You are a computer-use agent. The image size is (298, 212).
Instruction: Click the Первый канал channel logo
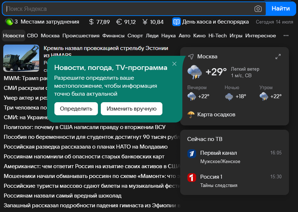[192, 154]
